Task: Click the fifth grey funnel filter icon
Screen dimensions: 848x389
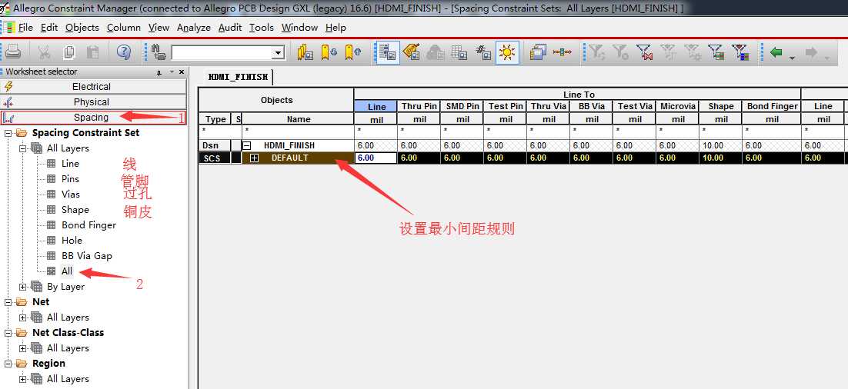Action: (693, 52)
